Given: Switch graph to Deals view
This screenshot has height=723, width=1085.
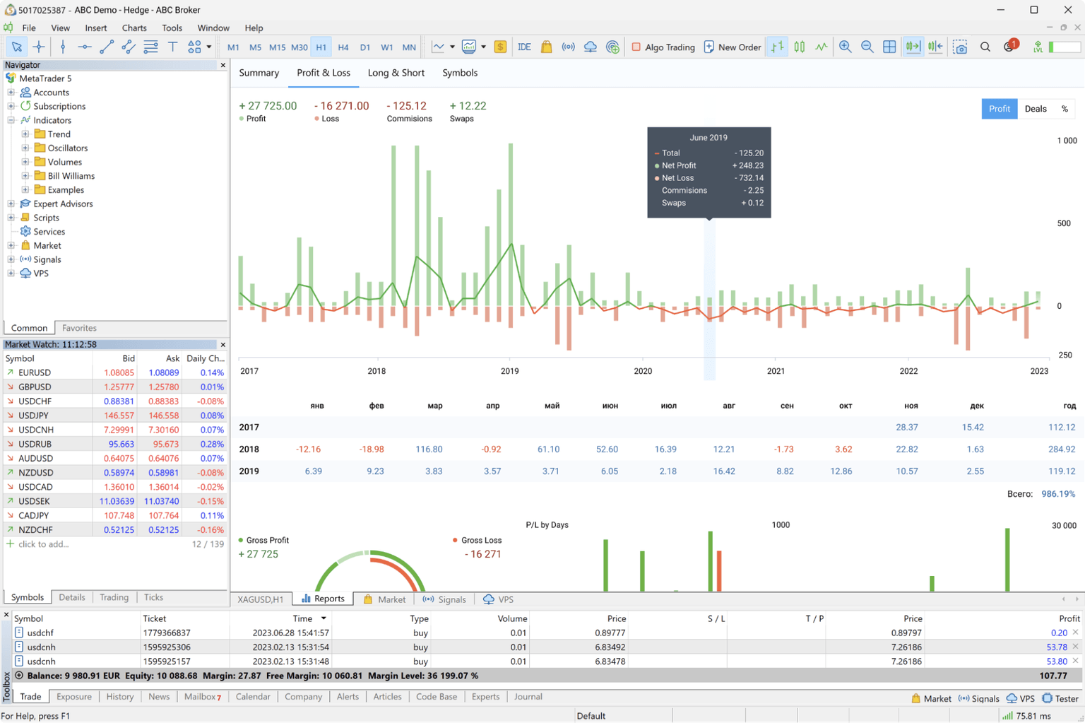Looking at the screenshot, I should [1035, 109].
